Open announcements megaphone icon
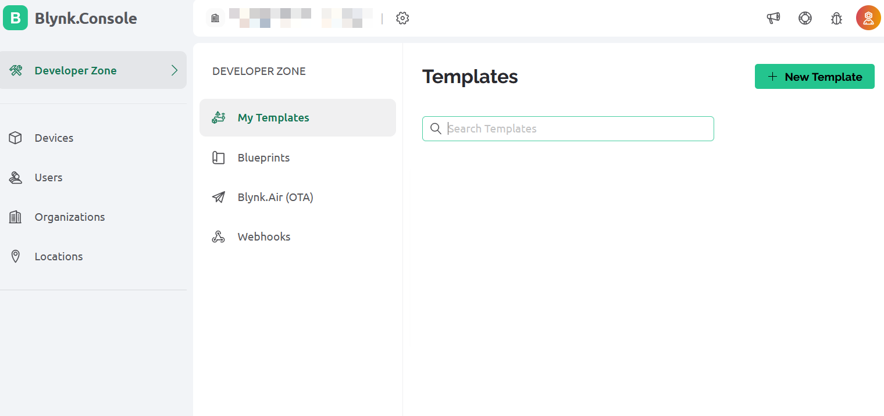Viewport: 884px width, 416px height. pos(773,18)
